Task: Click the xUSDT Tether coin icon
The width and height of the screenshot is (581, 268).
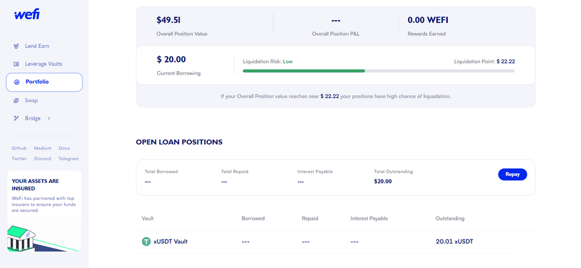Action: coord(147,242)
